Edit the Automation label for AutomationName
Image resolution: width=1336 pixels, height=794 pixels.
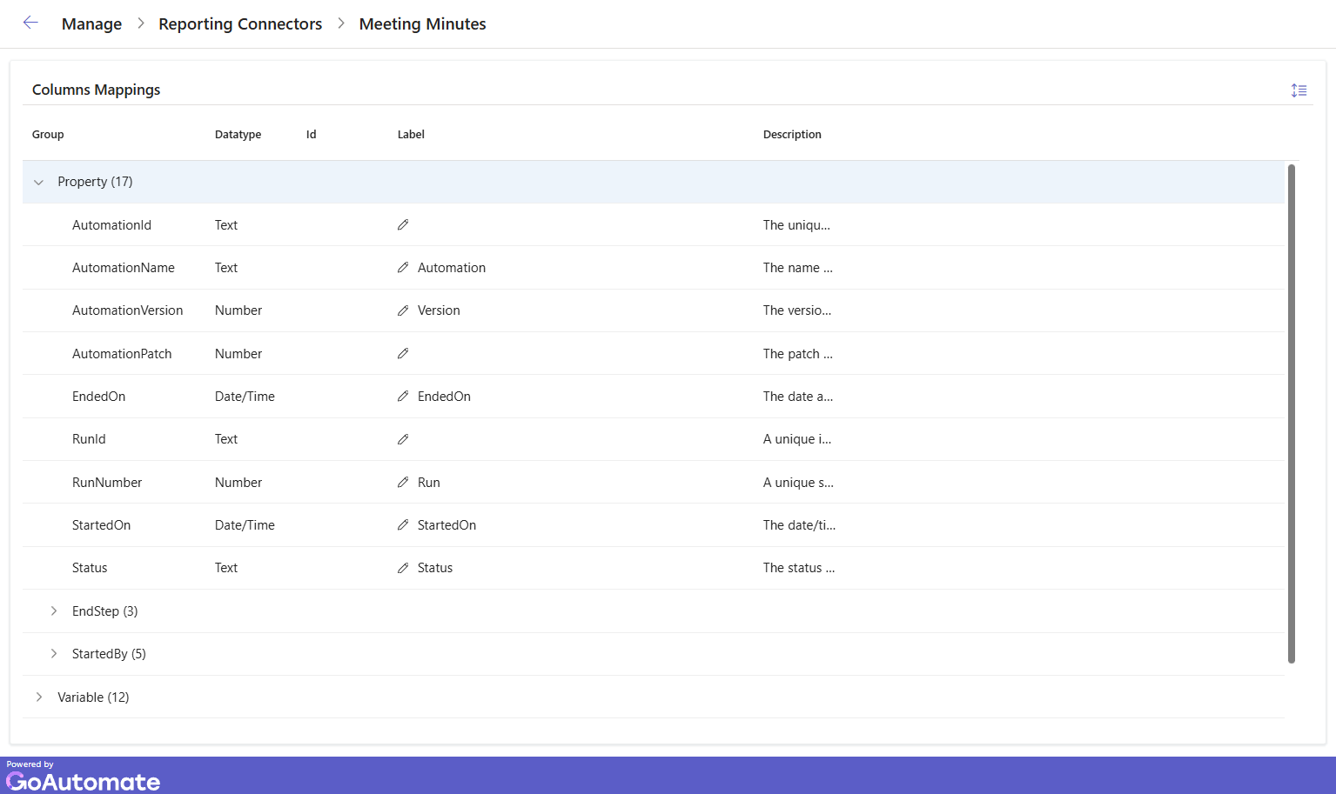point(403,268)
